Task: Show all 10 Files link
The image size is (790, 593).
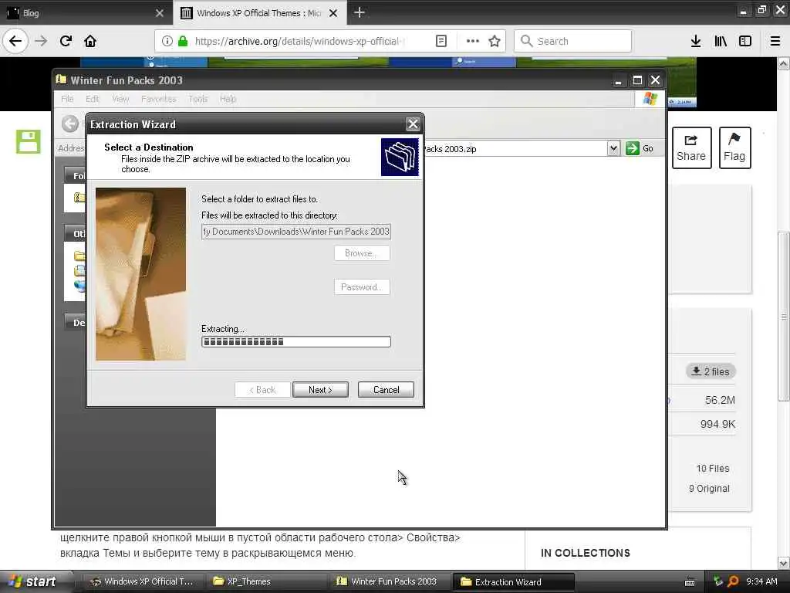Action: point(712,469)
